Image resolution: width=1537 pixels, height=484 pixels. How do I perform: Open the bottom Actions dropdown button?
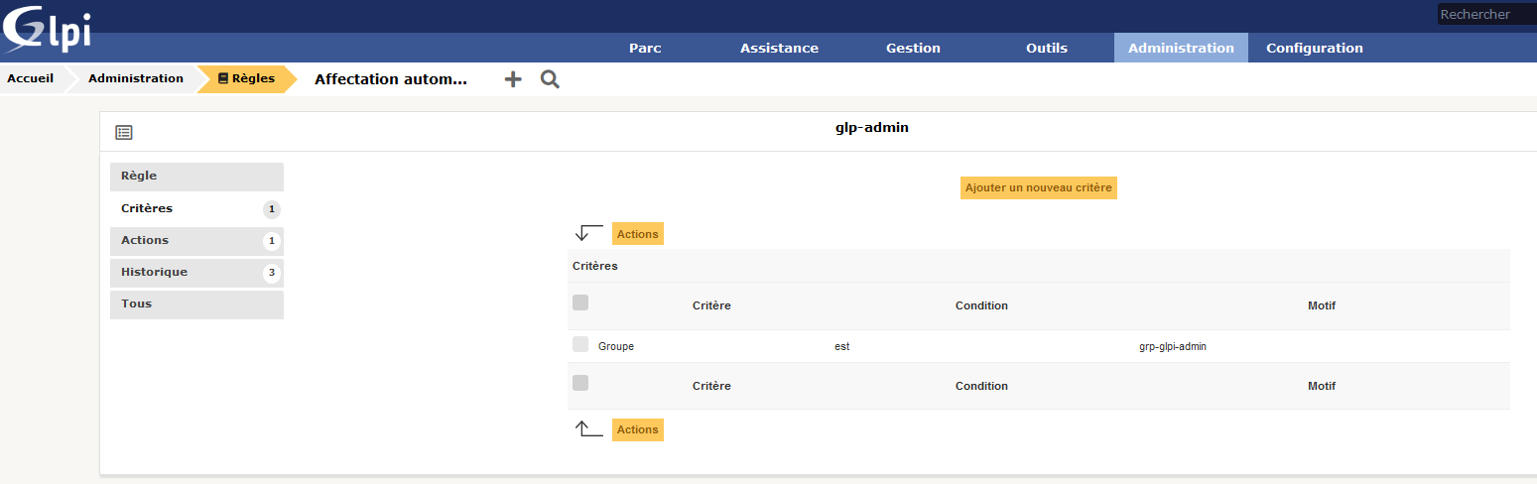[x=637, y=429]
